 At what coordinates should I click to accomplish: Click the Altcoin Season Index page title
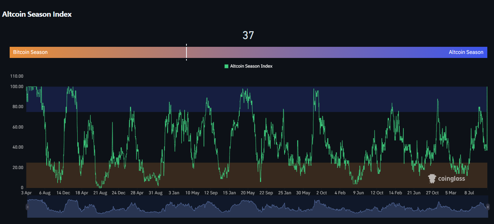pyautogui.click(x=37, y=14)
